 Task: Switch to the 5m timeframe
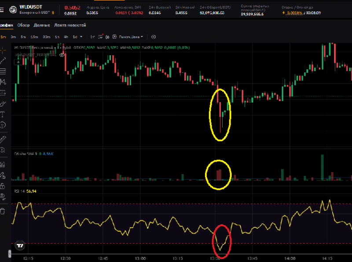(x=23, y=37)
